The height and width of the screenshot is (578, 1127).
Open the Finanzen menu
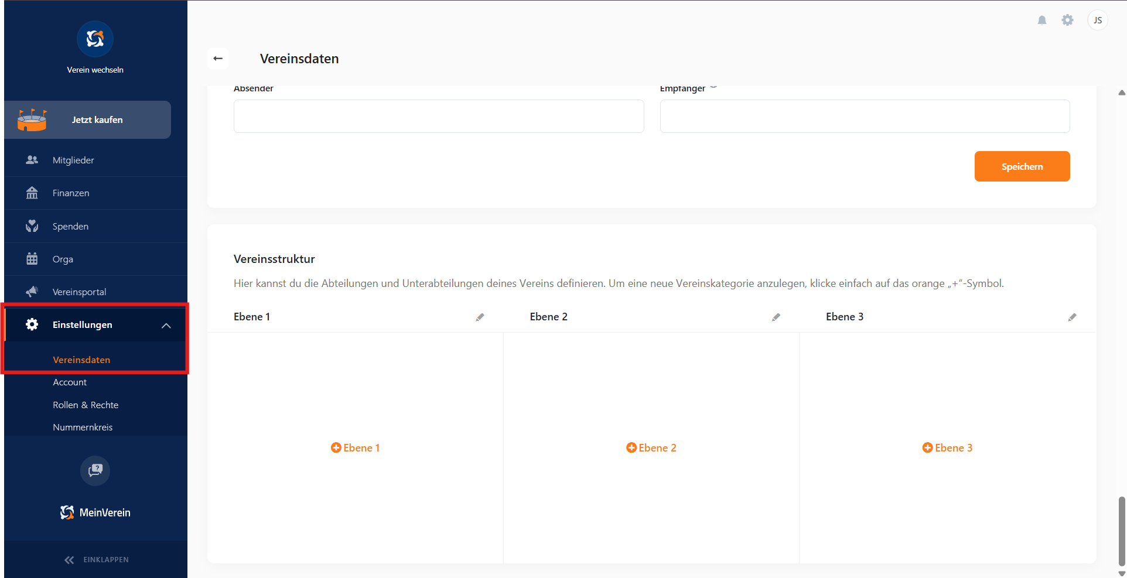point(71,193)
